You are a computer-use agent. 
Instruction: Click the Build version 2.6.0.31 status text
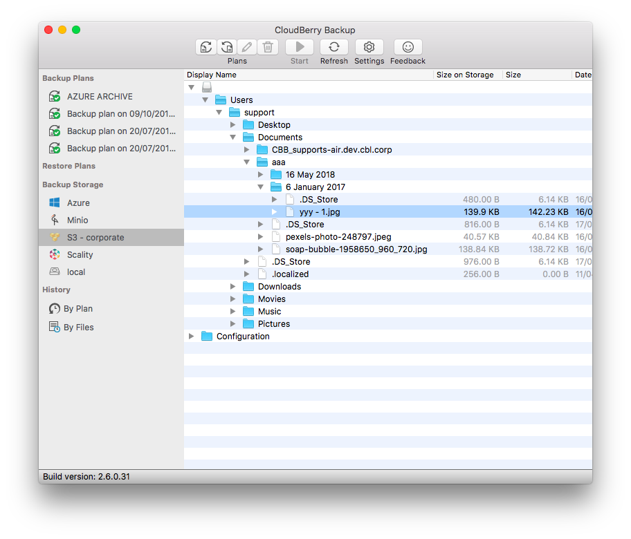(x=86, y=477)
